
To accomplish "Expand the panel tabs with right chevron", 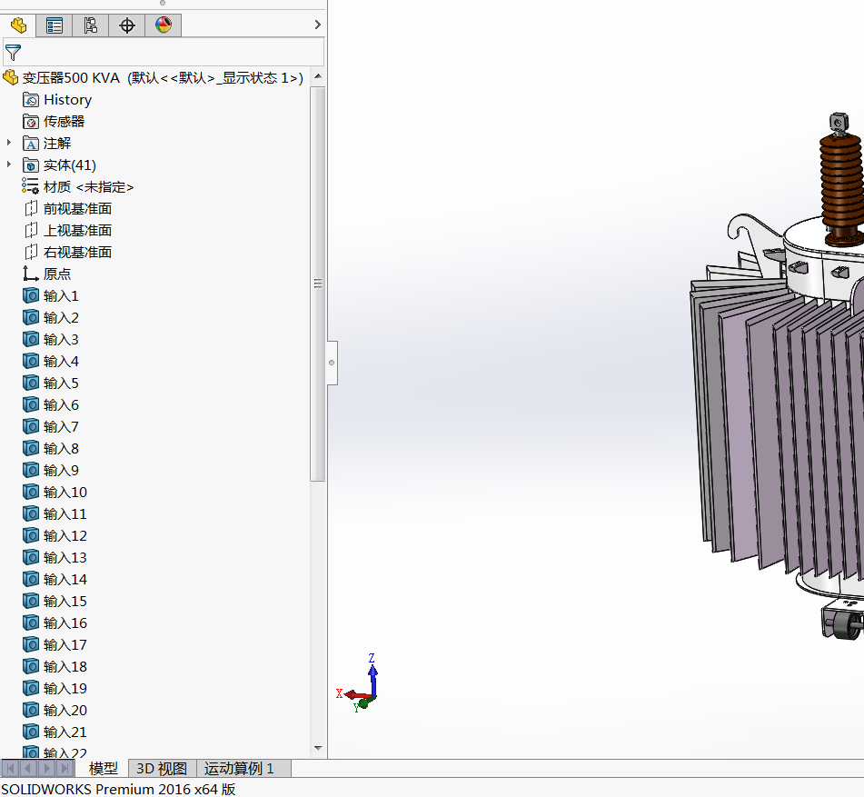I will pyautogui.click(x=317, y=25).
